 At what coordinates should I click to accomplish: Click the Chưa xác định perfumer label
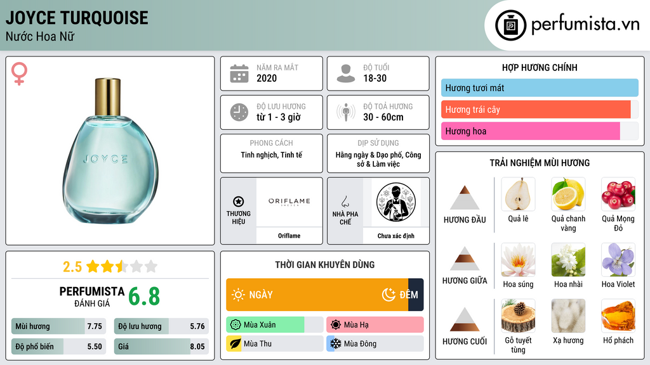[396, 236]
